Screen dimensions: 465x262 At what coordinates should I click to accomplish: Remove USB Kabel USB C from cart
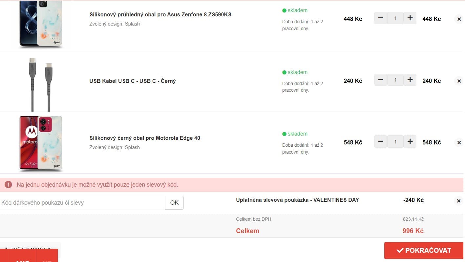[459, 81]
